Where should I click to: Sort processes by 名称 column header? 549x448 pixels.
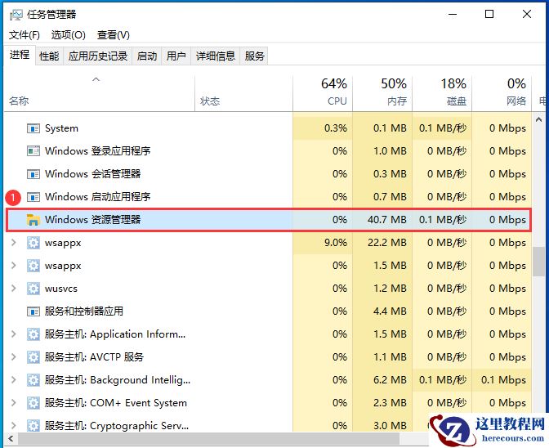99,93
